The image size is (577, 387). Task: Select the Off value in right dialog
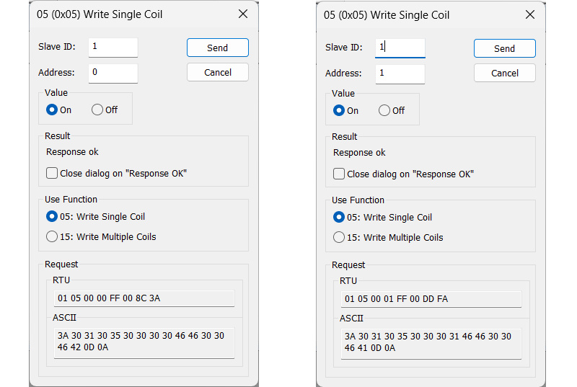[x=384, y=110]
